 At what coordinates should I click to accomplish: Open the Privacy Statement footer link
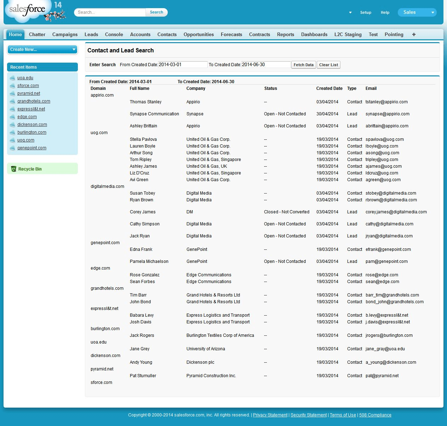coord(270,415)
